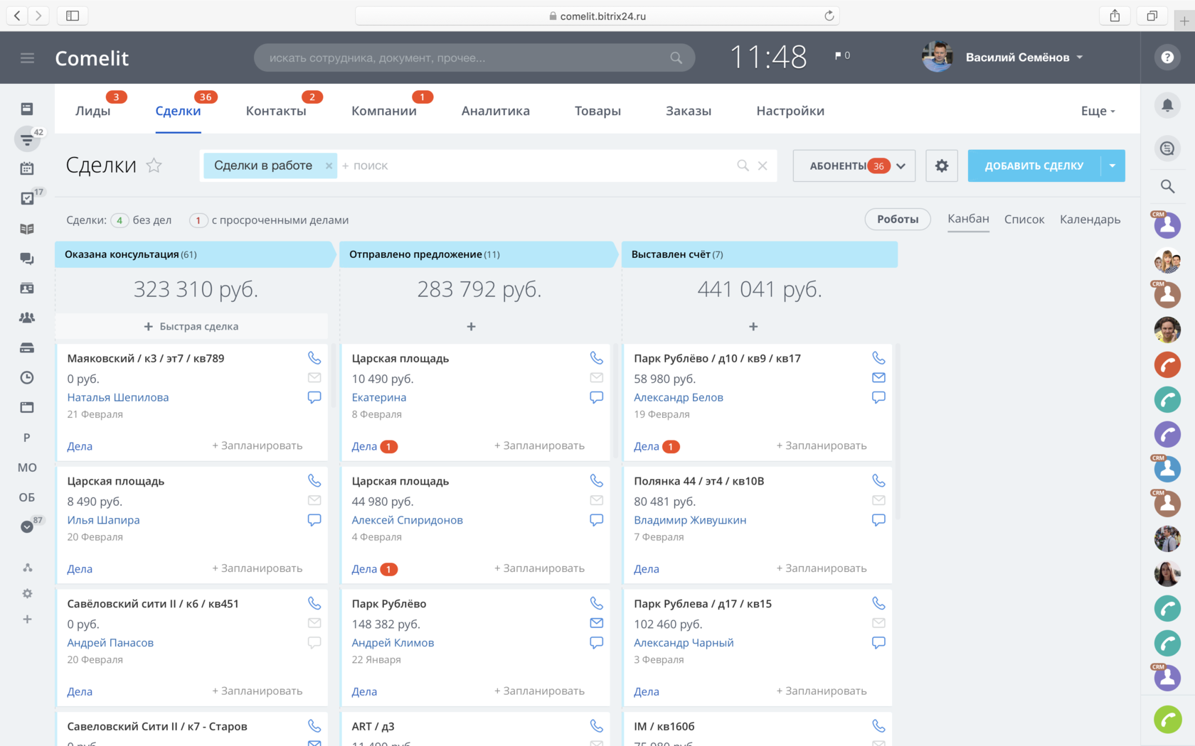This screenshot has height=746, width=1195.
Task: Expand the Василий Семёнов user menu
Action: 1080,58
